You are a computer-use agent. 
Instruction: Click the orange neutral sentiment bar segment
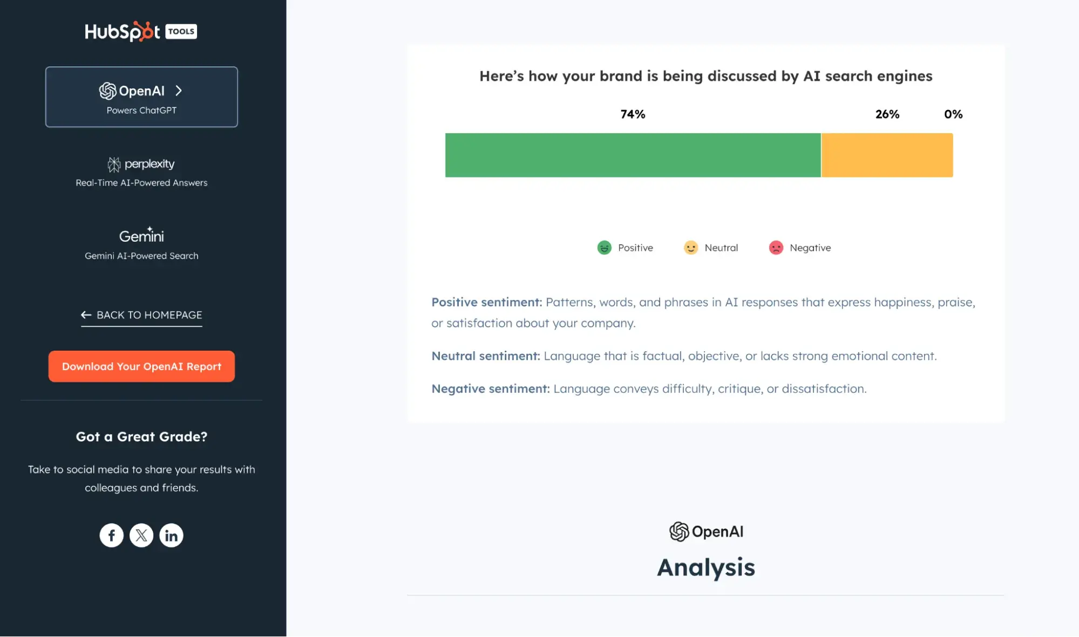[x=887, y=155]
